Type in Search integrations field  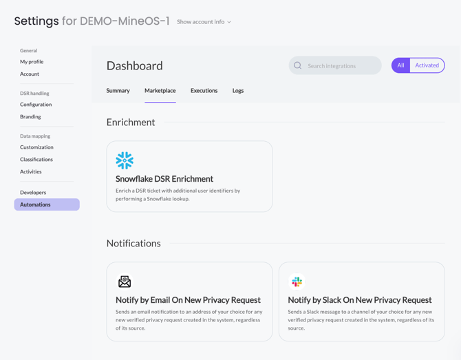(x=341, y=66)
